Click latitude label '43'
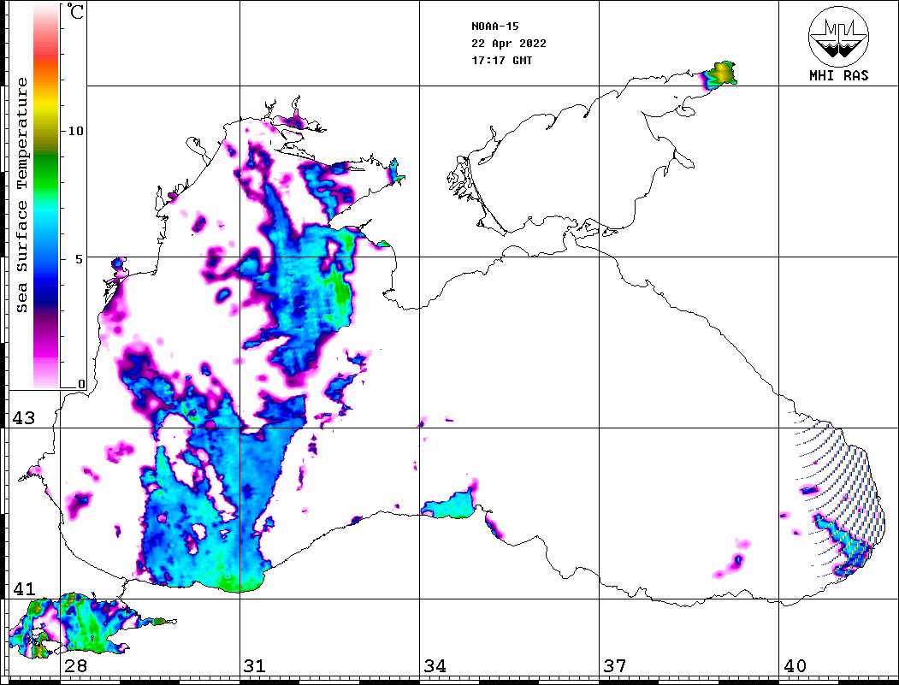Screen dimensions: 899x685 (23, 418)
